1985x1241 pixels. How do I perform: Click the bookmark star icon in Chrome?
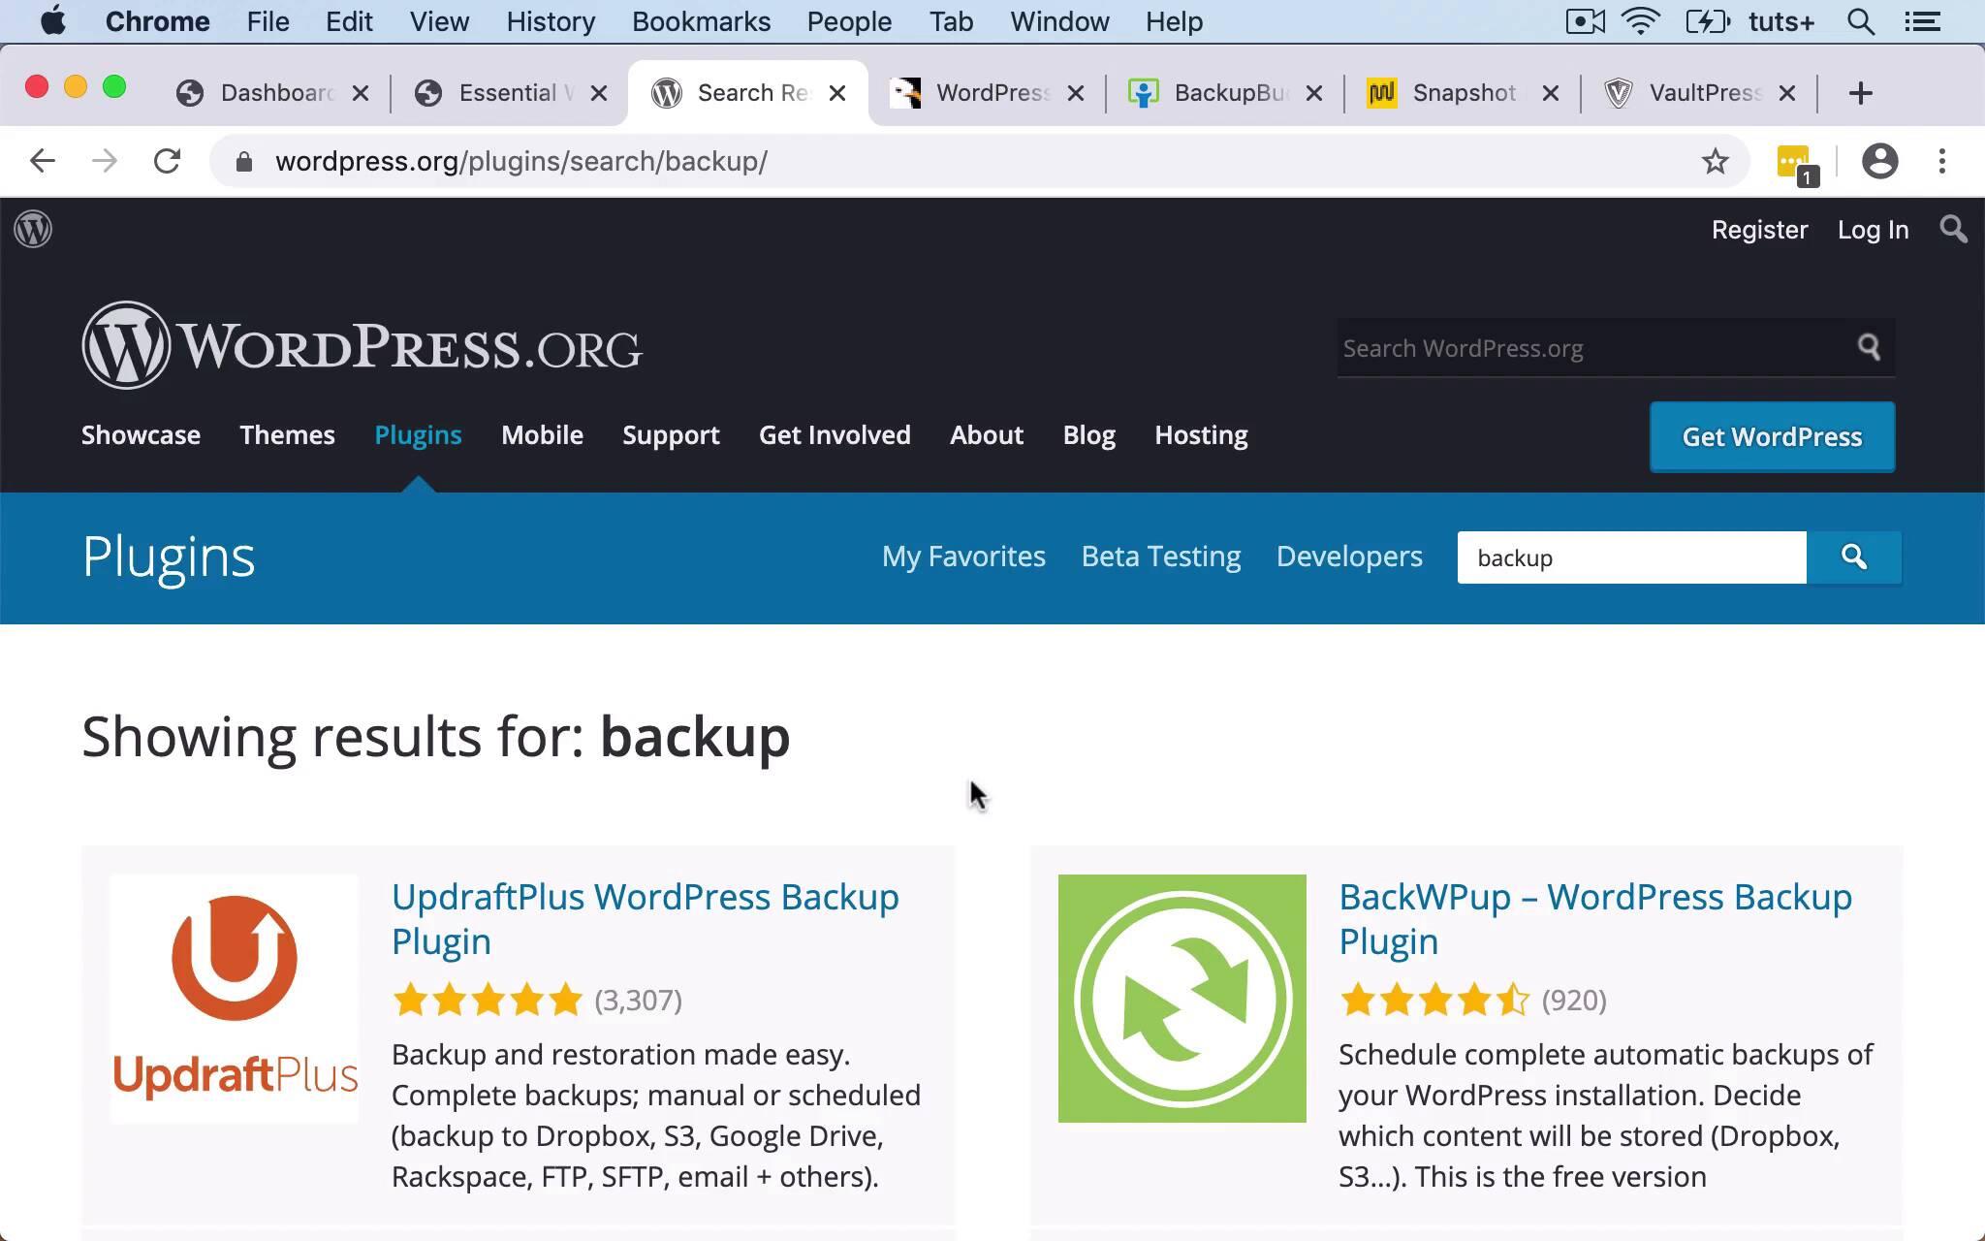(x=1715, y=160)
